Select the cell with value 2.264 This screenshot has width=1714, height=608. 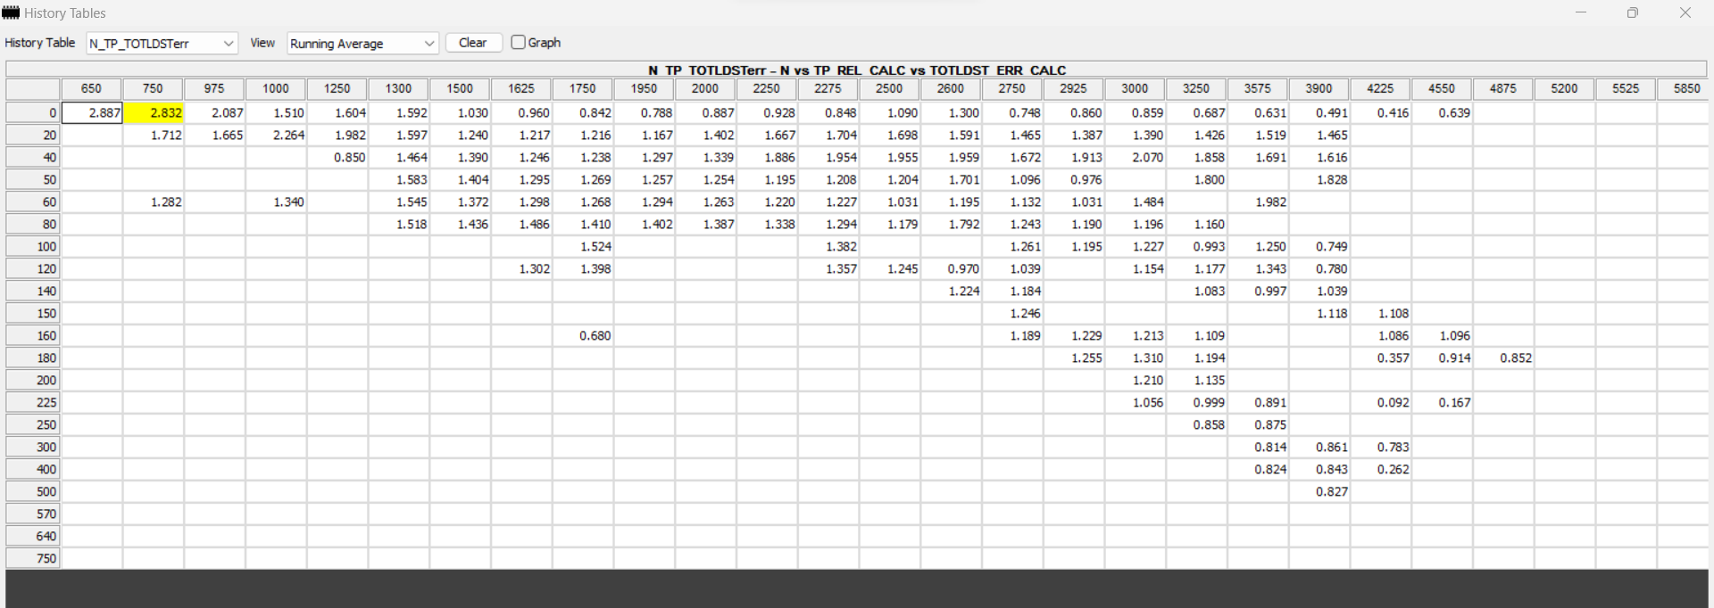pyautogui.click(x=276, y=136)
